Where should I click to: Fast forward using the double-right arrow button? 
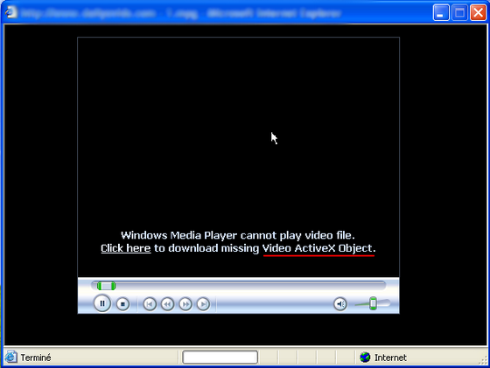pyautogui.click(x=185, y=304)
